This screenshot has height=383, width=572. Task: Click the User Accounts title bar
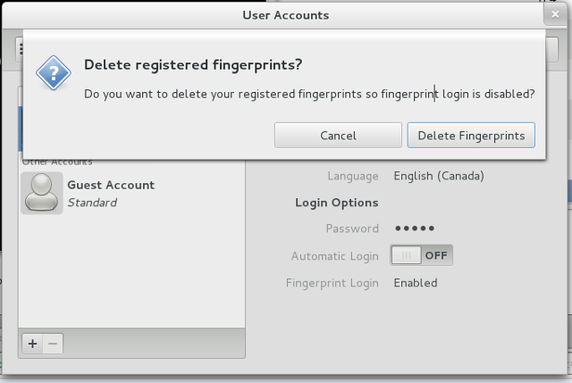point(286,15)
